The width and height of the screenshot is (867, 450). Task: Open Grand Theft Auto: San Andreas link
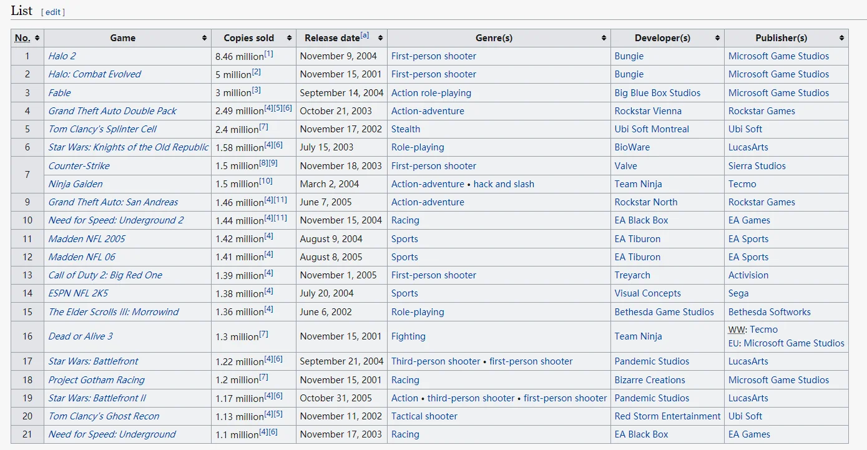tap(113, 202)
